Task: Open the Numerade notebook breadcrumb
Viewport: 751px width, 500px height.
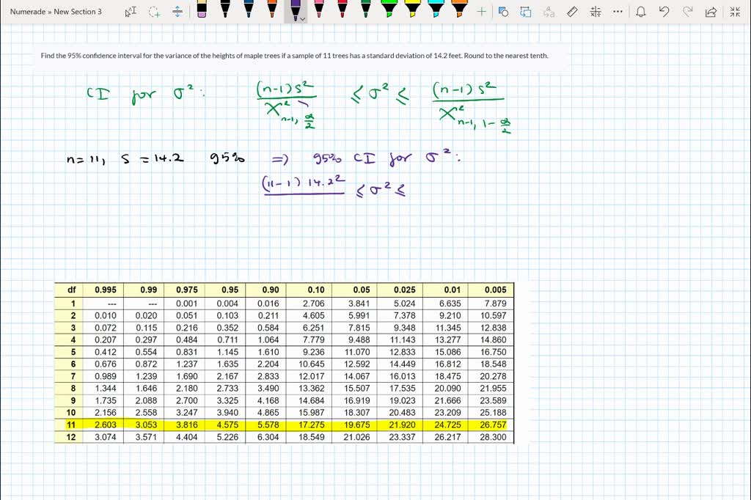Action: pos(28,11)
